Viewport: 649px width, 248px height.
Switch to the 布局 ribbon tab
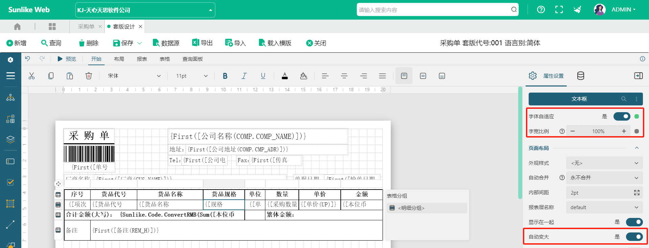click(119, 59)
